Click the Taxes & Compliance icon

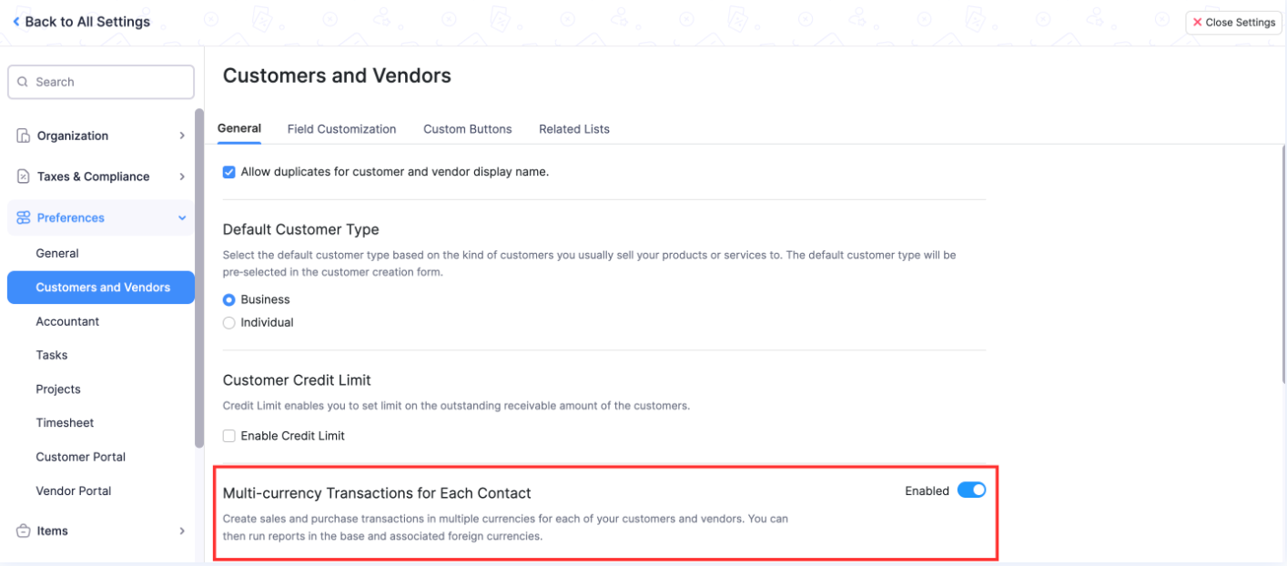point(24,177)
